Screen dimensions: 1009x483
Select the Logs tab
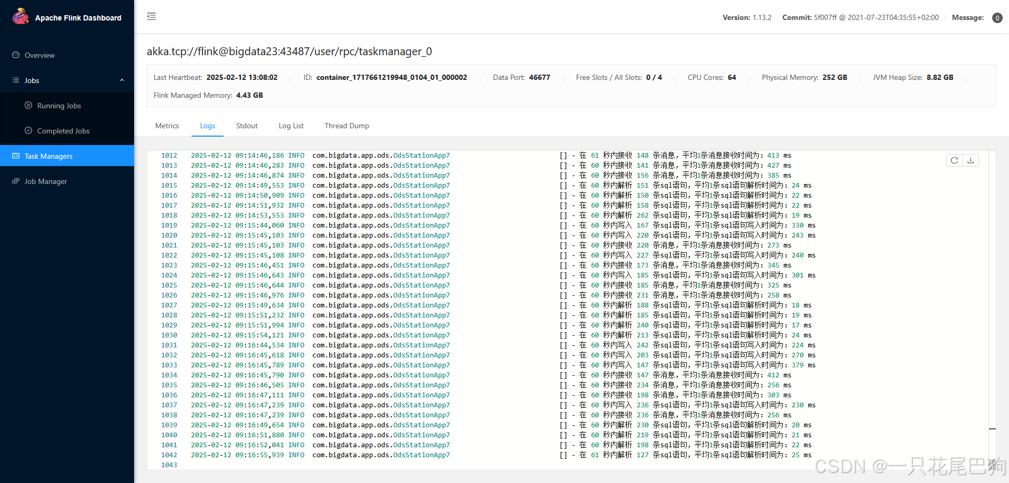pyautogui.click(x=208, y=126)
